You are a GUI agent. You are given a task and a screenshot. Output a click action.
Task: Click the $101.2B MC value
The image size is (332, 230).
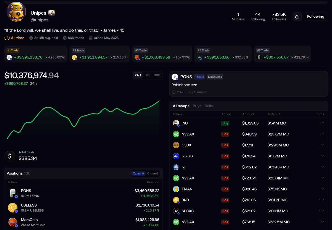tap(277, 200)
